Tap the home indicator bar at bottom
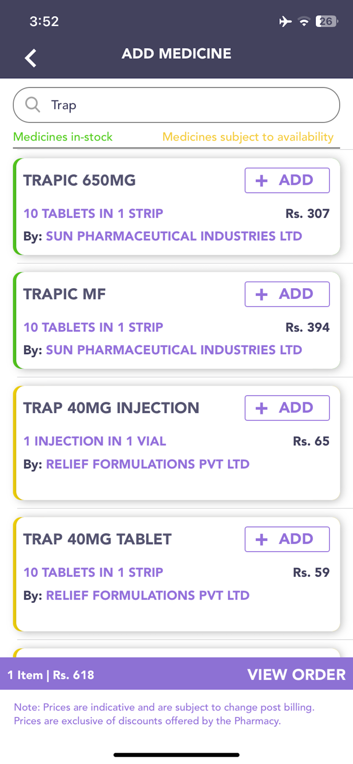The width and height of the screenshot is (353, 764). coord(176,755)
